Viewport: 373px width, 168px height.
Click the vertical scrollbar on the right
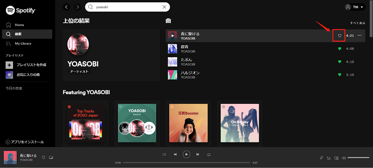(x=371, y=19)
